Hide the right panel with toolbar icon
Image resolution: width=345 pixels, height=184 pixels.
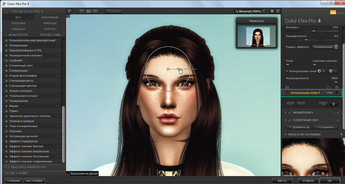pyautogui.click(x=278, y=11)
